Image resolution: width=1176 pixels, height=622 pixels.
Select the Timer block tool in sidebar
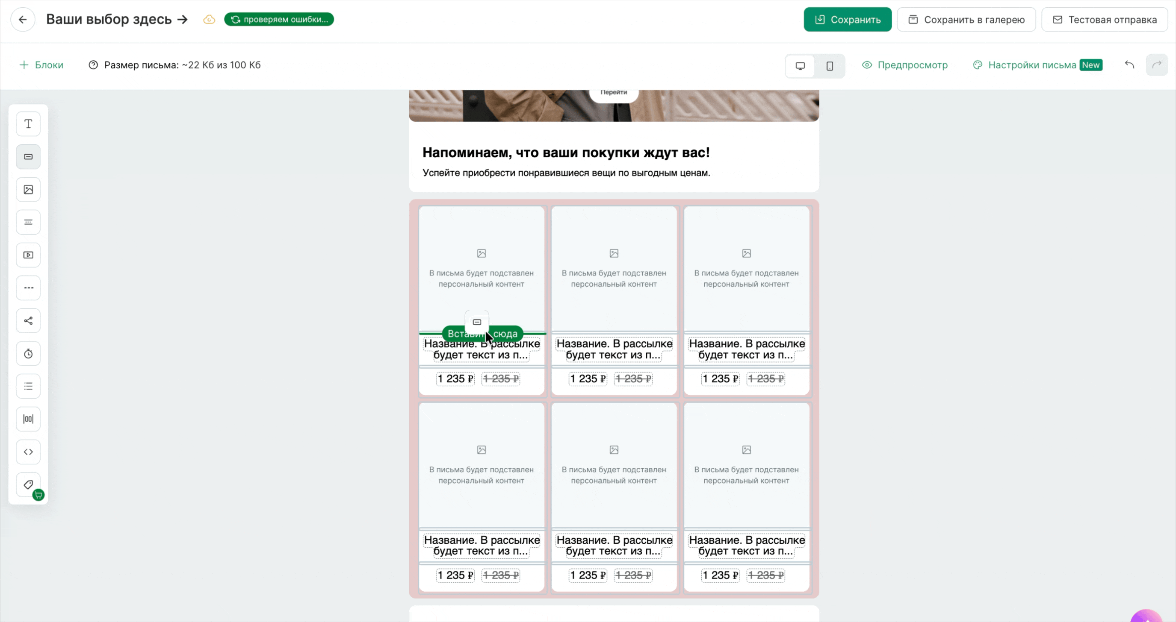pyautogui.click(x=28, y=354)
